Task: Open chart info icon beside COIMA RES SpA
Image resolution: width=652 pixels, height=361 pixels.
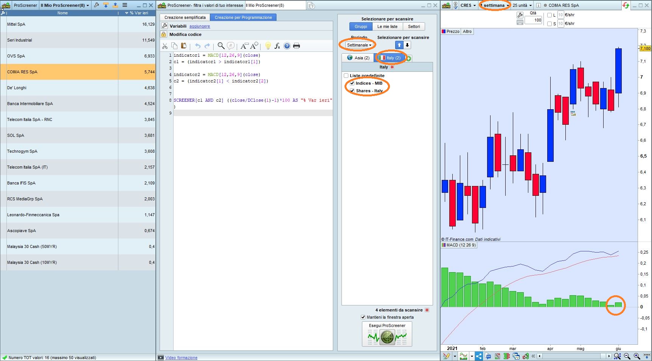Action: click(538, 5)
